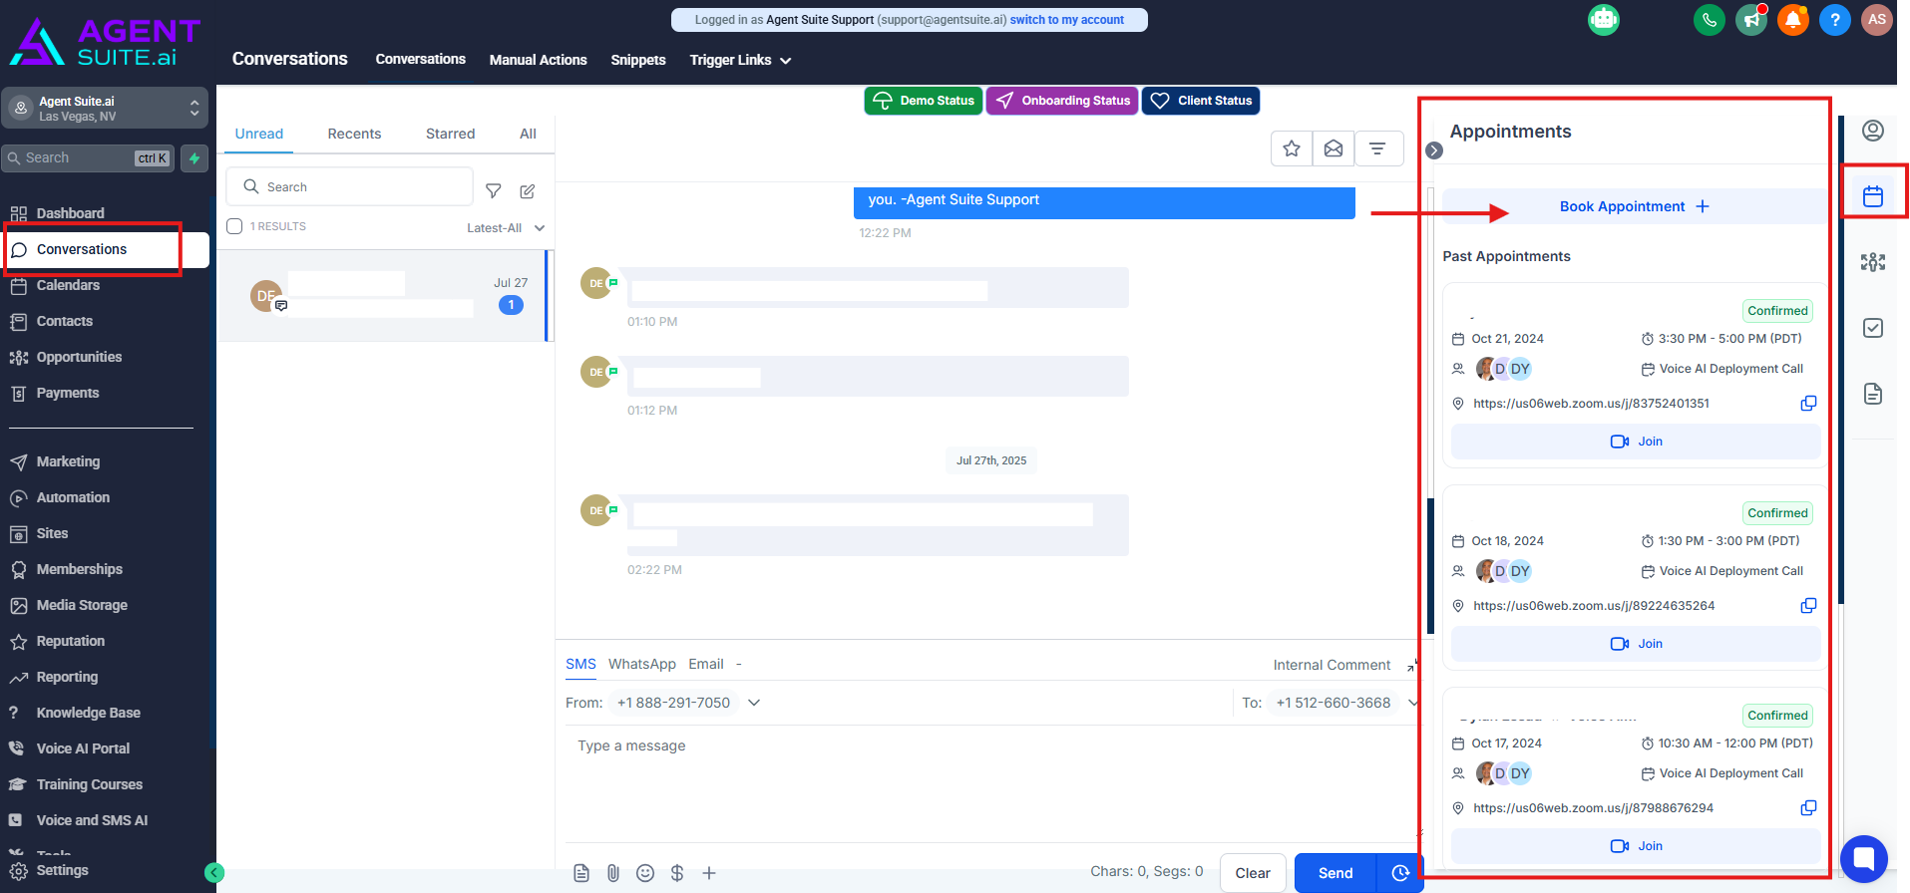Click switch to my account link
Screen dimensions: 1910x893
[1066, 20]
